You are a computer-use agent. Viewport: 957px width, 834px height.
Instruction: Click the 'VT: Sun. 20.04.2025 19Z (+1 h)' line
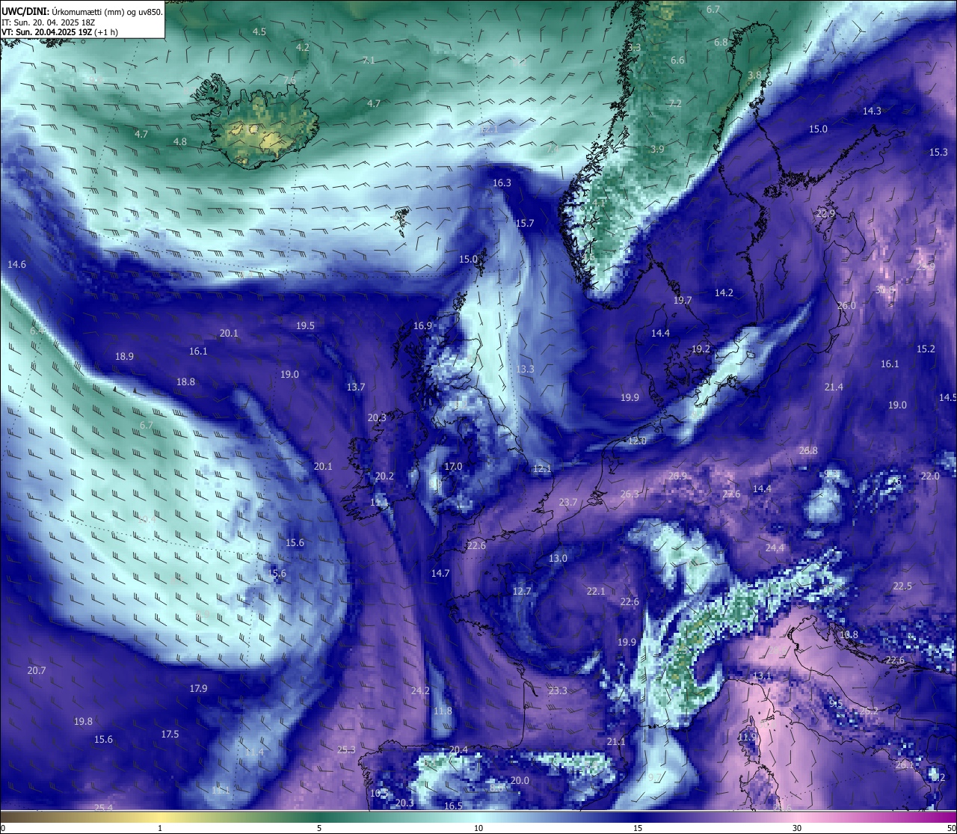(60, 32)
